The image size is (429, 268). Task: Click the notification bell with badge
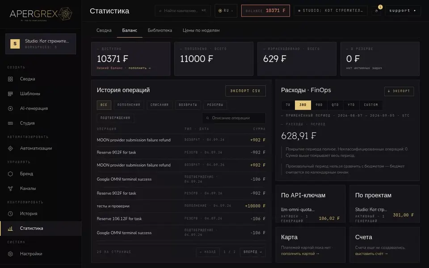point(376,11)
